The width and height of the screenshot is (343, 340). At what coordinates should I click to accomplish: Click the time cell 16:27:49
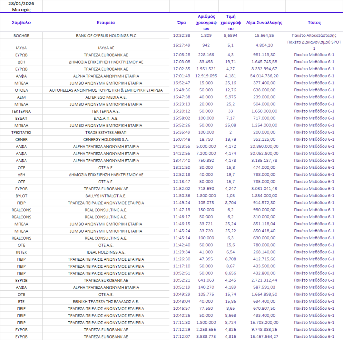(181, 45)
